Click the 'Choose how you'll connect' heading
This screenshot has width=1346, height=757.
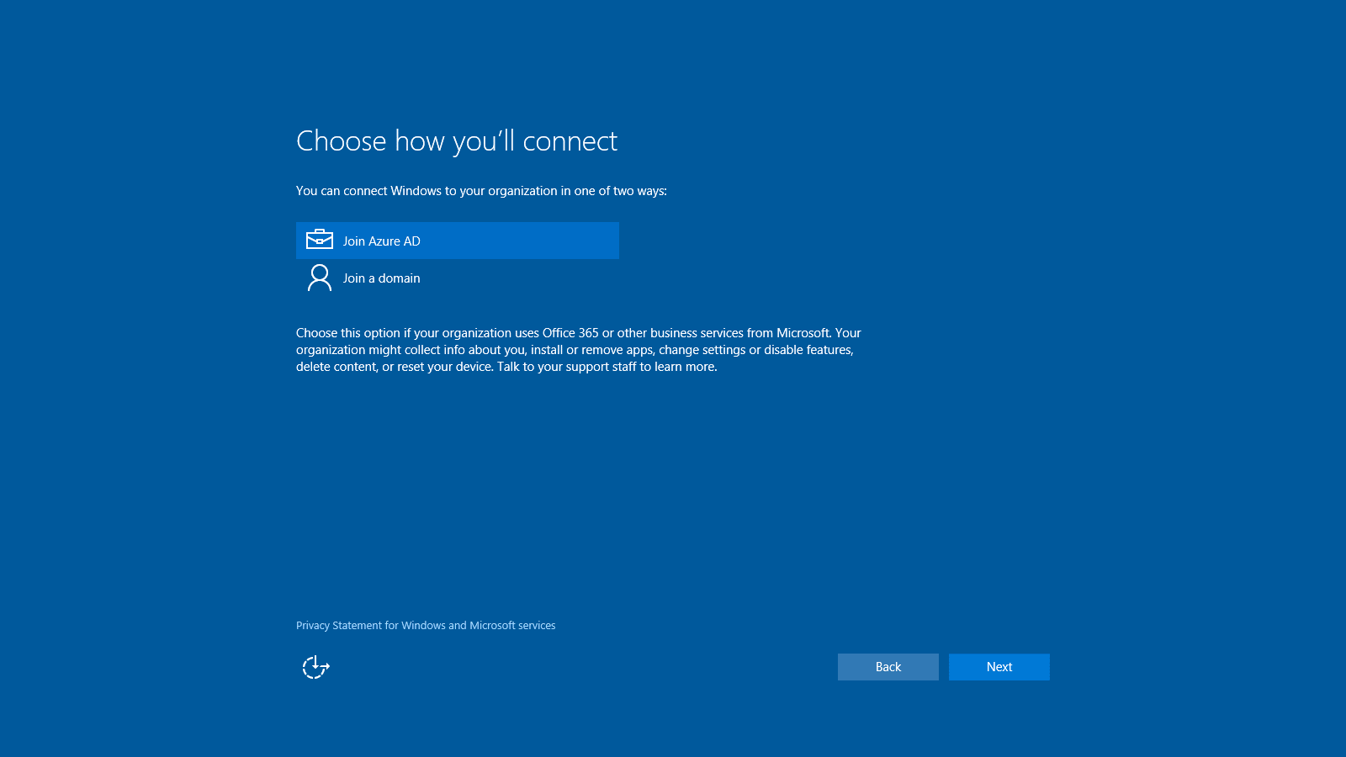(456, 141)
